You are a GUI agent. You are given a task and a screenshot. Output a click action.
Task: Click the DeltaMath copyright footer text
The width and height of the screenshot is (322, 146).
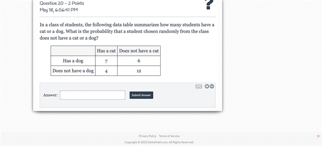click(x=159, y=142)
